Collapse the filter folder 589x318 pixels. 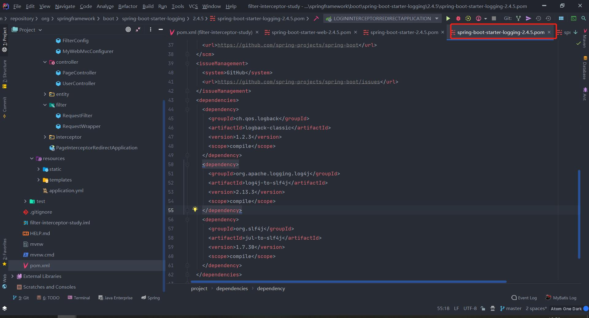[45, 105]
